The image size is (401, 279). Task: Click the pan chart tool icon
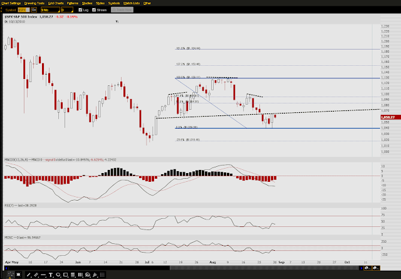tap(18, 275)
